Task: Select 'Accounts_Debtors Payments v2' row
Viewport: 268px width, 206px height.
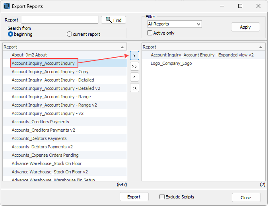Action: (x=65, y=147)
